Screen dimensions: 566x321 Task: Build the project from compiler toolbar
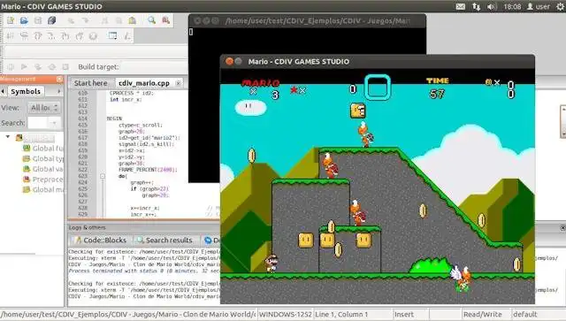coord(11,67)
